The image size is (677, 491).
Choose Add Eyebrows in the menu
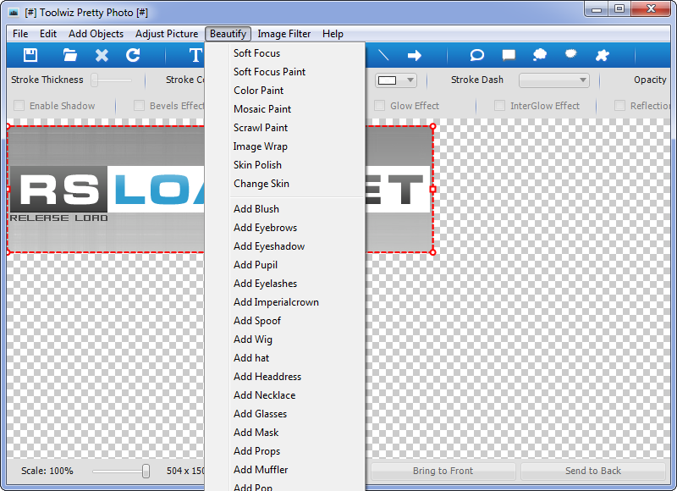pyautogui.click(x=285, y=228)
